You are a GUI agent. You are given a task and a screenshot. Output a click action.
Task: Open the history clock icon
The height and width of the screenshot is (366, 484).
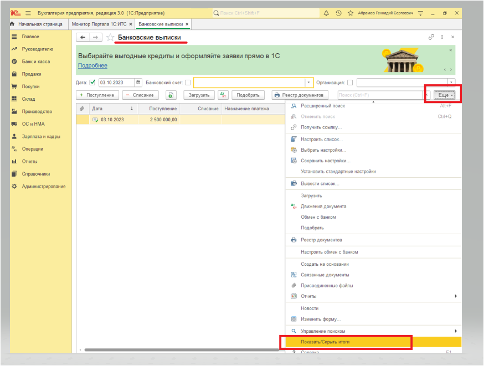click(x=338, y=13)
